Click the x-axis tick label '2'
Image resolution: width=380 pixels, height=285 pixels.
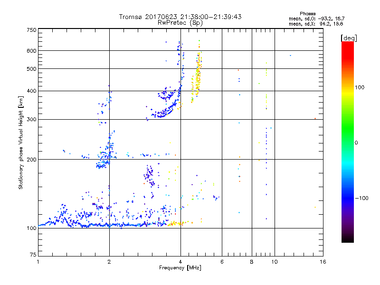(109, 262)
